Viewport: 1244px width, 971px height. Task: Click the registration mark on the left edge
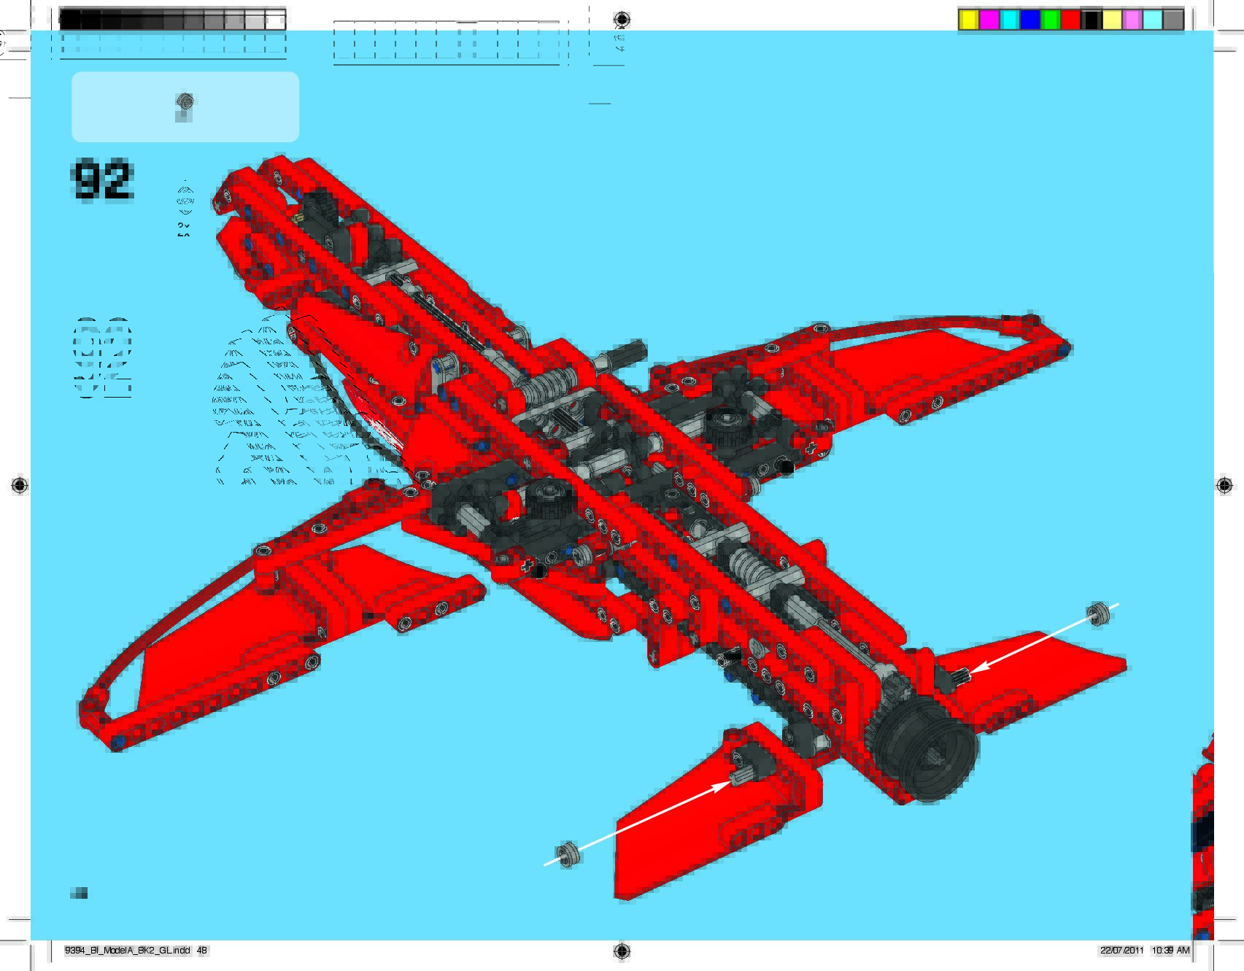(x=20, y=485)
